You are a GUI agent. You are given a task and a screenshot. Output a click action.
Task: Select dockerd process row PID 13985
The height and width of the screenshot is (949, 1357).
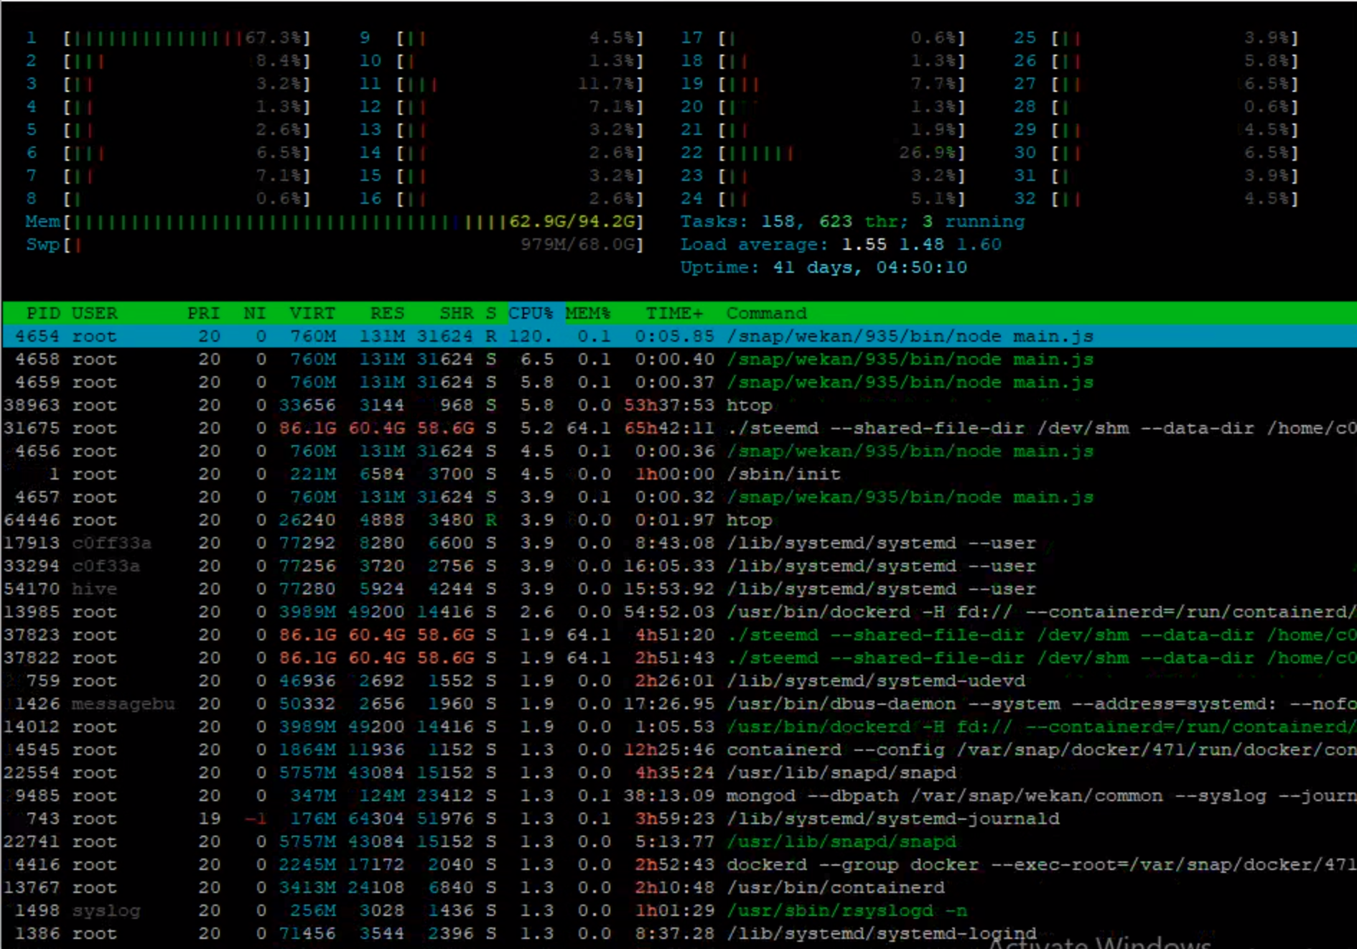(x=679, y=612)
